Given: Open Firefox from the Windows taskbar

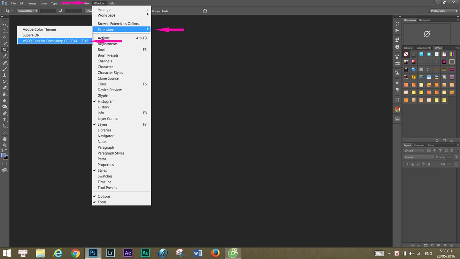Looking at the screenshot, I should click(x=215, y=253).
